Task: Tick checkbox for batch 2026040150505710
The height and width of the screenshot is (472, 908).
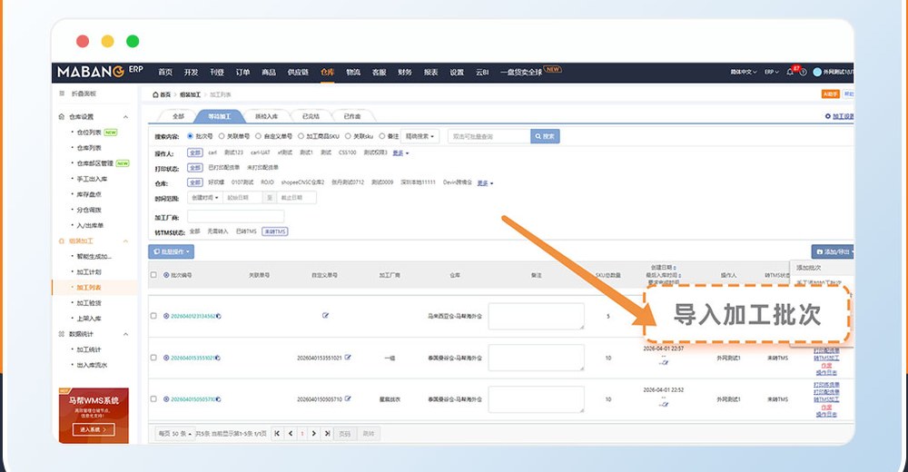Action: click(153, 398)
